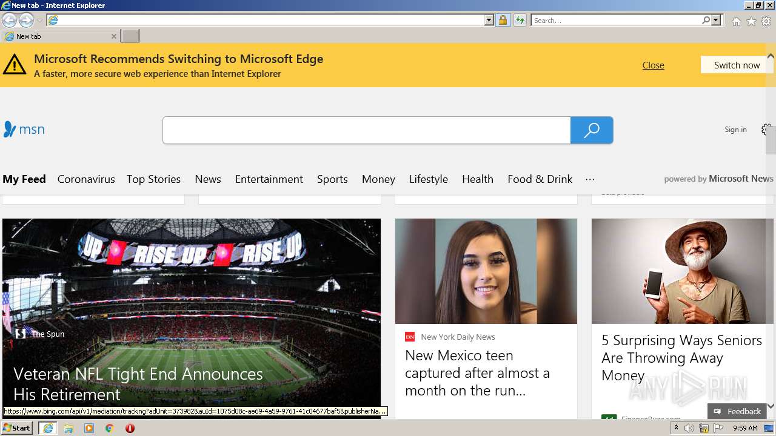Open the Sports section
The width and height of the screenshot is (776, 436).
(x=332, y=179)
